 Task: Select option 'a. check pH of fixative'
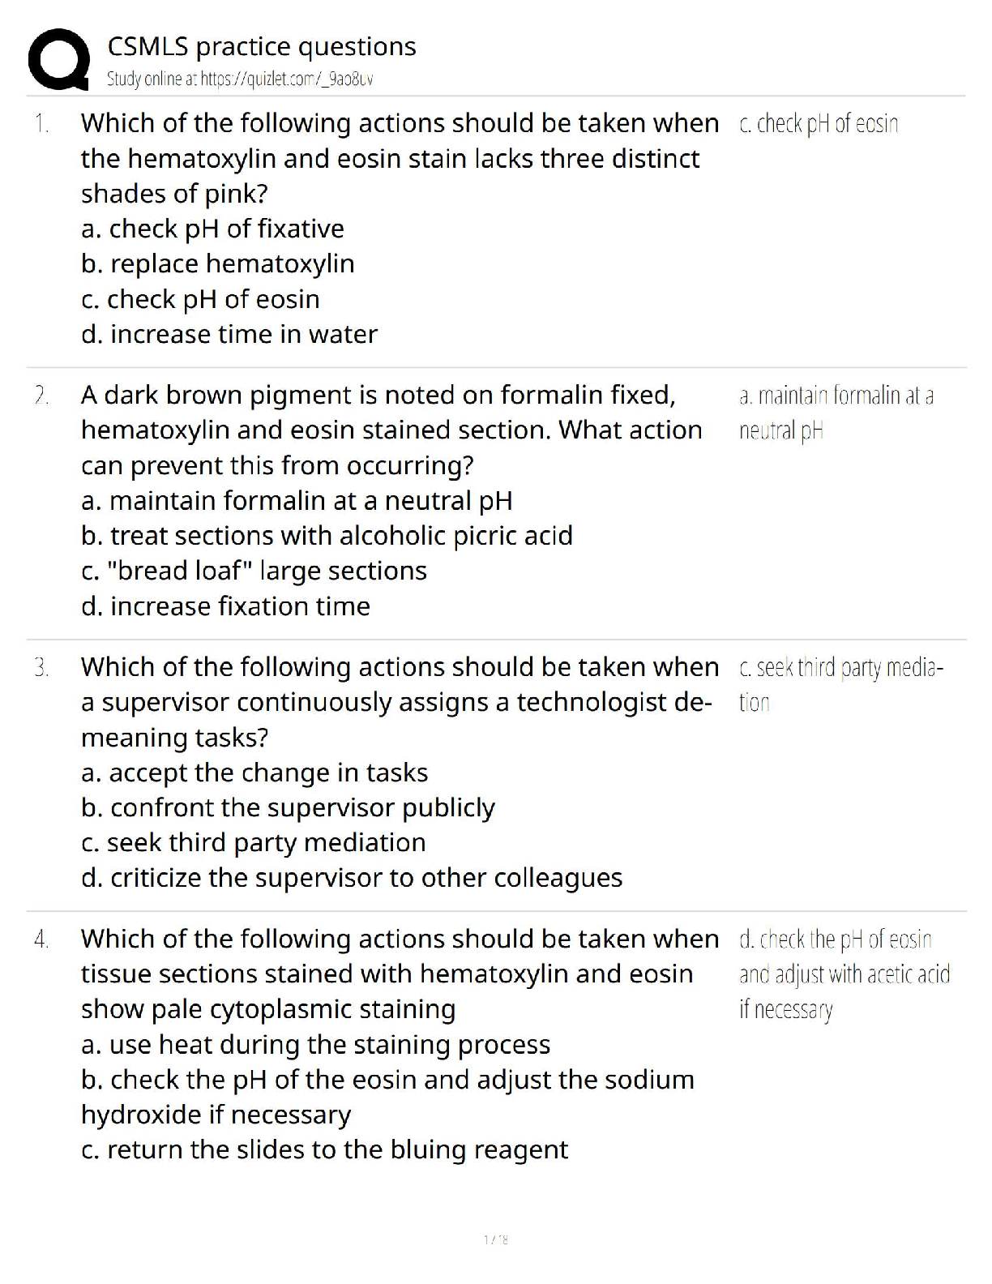pos(212,229)
